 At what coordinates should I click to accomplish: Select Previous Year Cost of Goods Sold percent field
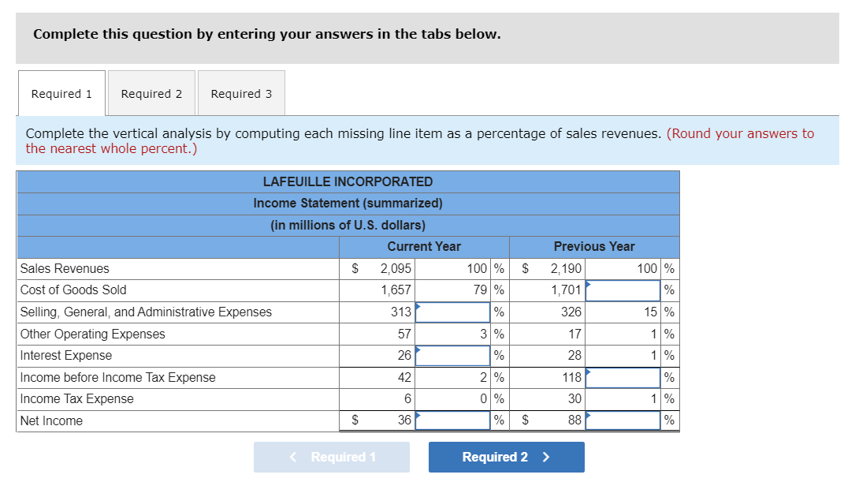tap(623, 291)
